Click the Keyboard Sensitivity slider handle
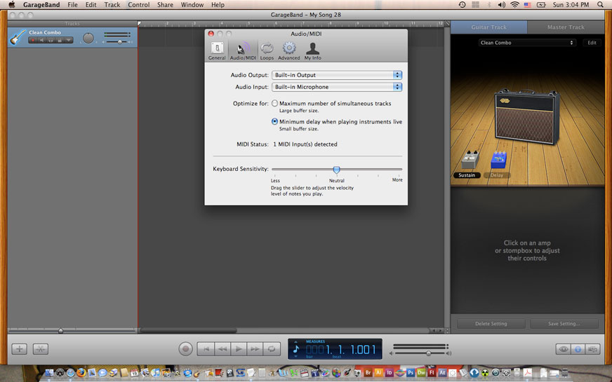This screenshot has height=382, width=612. coord(337,170)
